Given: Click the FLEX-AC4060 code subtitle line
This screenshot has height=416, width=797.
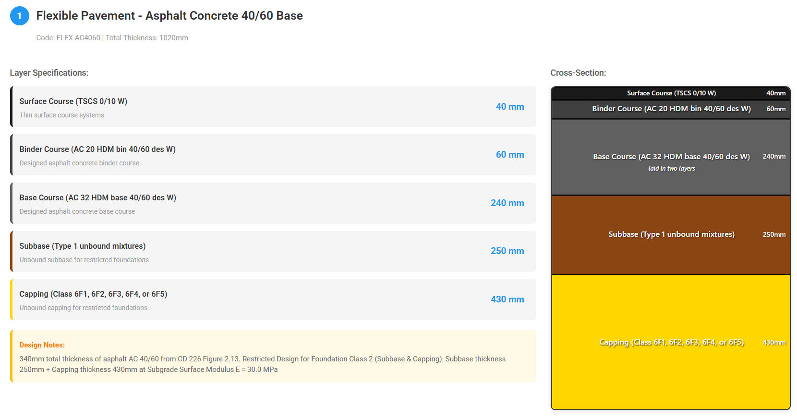Looking at the screenshot, I should (x=112, y=38).
